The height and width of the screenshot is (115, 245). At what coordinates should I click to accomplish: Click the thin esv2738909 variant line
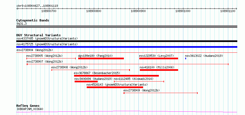pyautogui.click(x=160, y=93)
